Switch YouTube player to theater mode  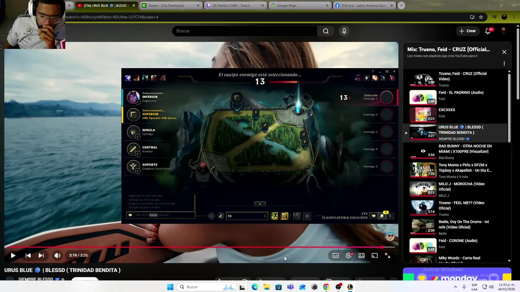362,255
